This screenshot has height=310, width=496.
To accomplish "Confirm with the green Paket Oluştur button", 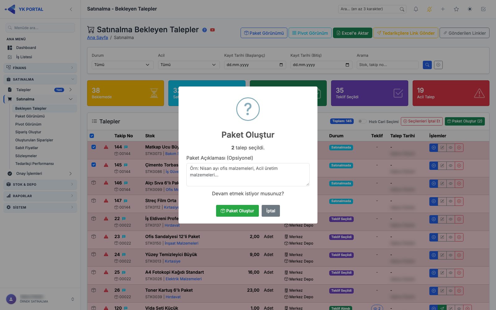I will (237, 211).
